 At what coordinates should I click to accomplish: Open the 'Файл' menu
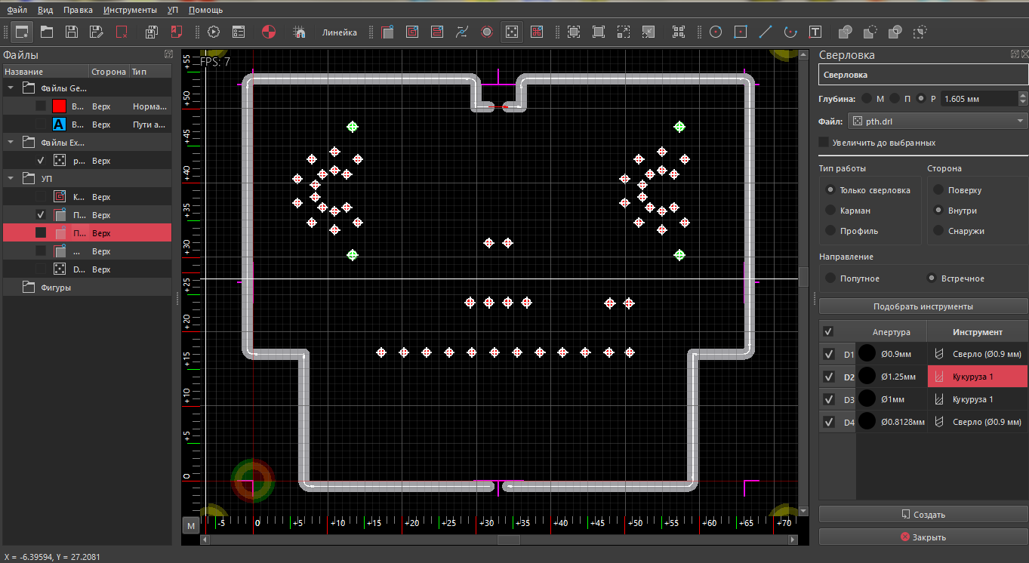(x=17, y=10)
